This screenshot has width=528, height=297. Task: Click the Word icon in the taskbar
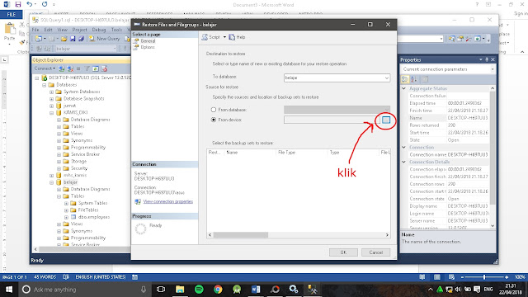pyautogui.click(x=256, y=290)
